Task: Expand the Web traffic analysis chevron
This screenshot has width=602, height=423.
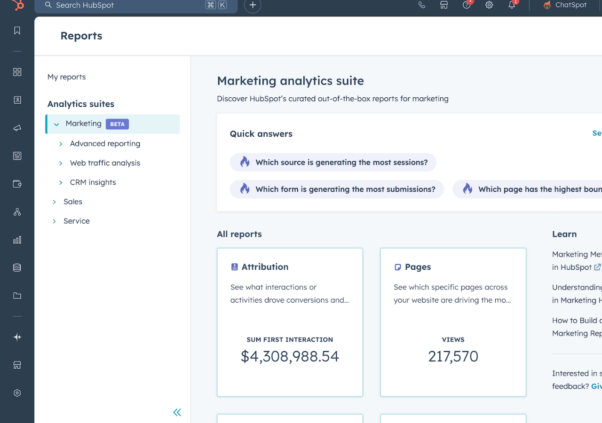Action: pos(61,163)
